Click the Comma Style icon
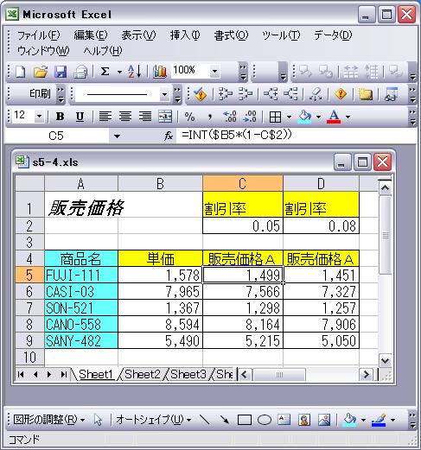Viewport: 421px width, 450px height. [210, 117]
